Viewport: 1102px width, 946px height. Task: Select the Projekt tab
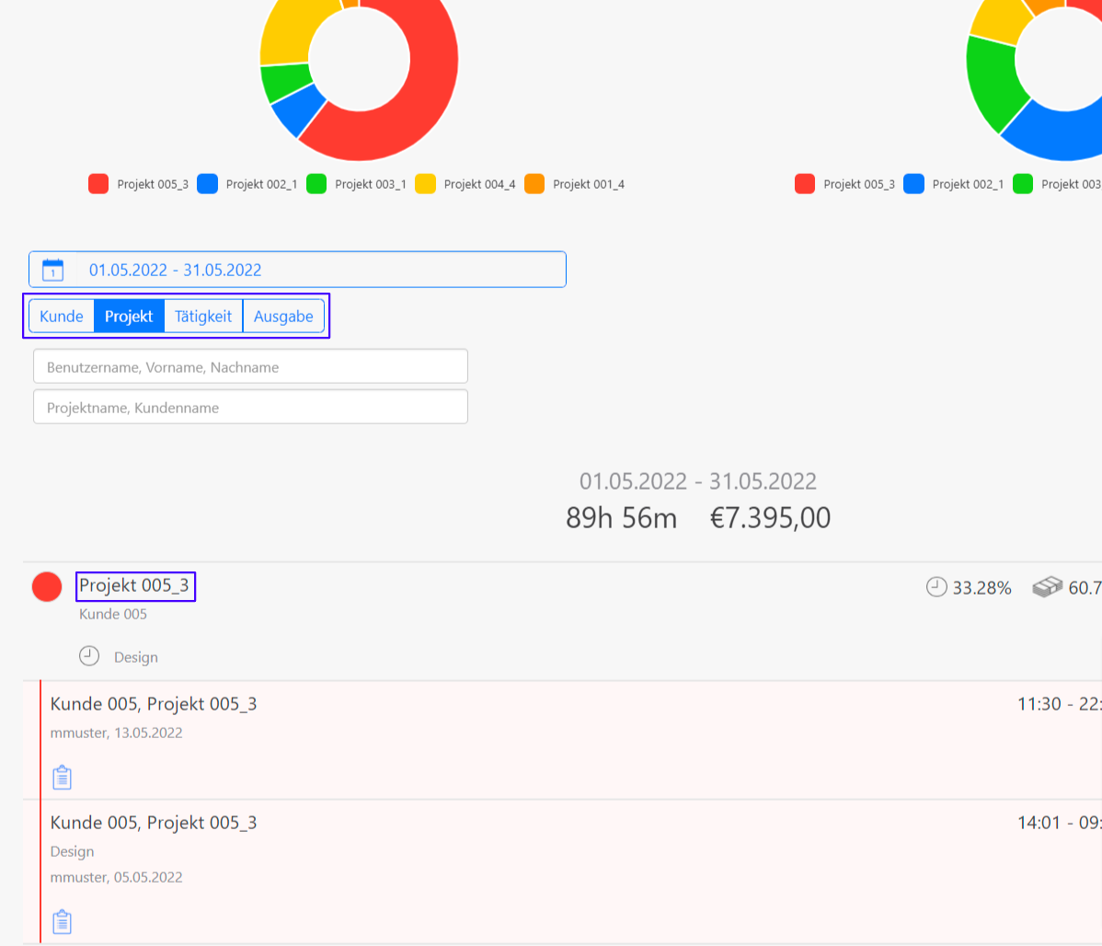129,316
